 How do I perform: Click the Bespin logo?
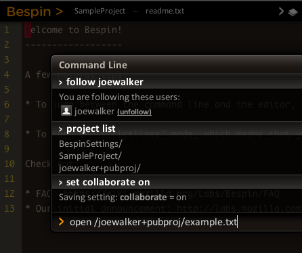point(29,11)
